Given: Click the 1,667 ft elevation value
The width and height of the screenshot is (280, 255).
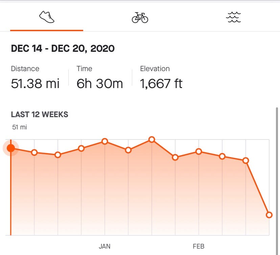Looking at the screenshot, I should (161, 84).
